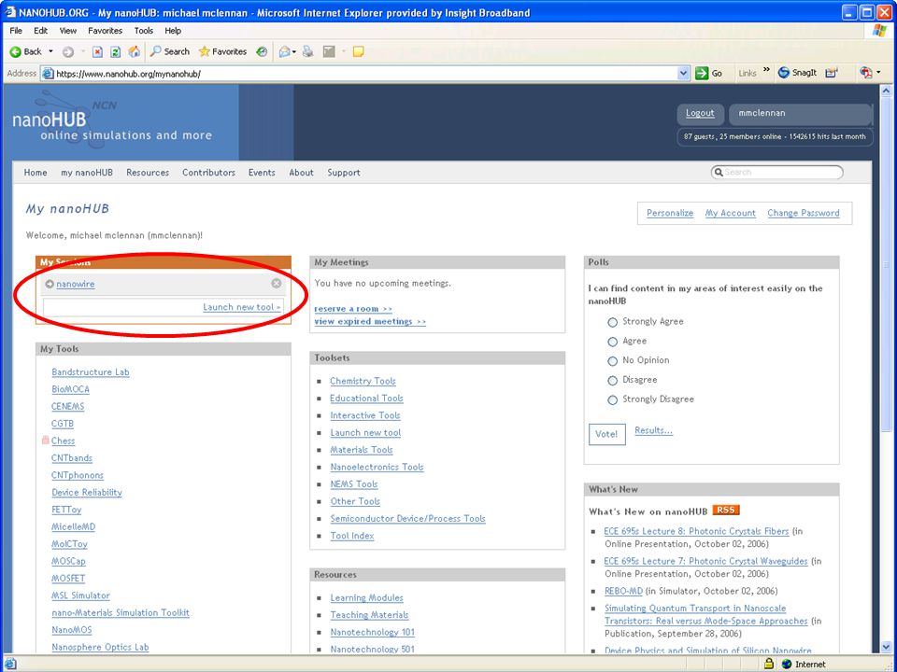Open Contributors in site navigation

click(208, 173)
